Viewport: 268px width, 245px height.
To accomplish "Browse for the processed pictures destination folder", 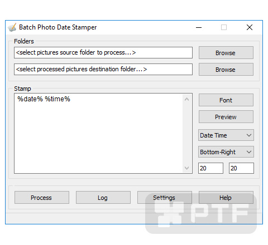I will pyautogui.click(x=226, y=70).
